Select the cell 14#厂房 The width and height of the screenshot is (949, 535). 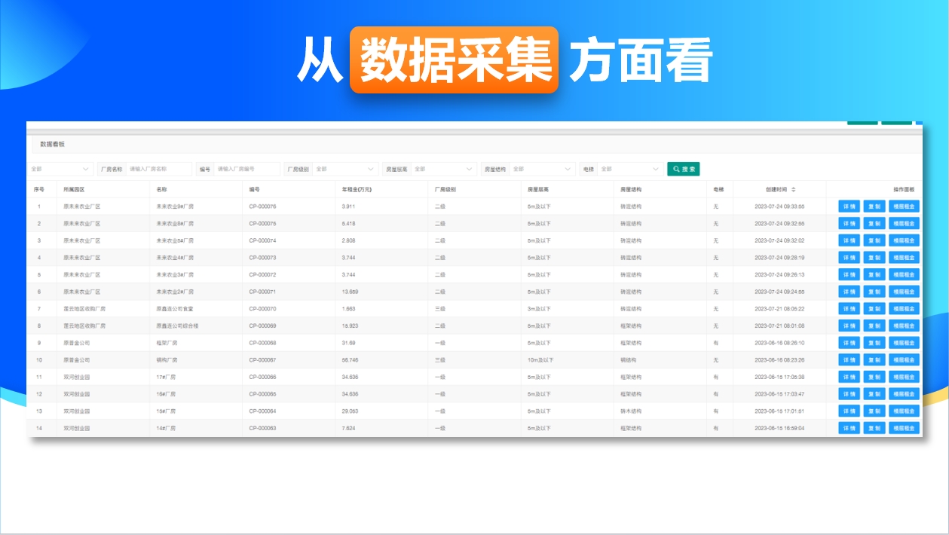click(x=166, y=428)
